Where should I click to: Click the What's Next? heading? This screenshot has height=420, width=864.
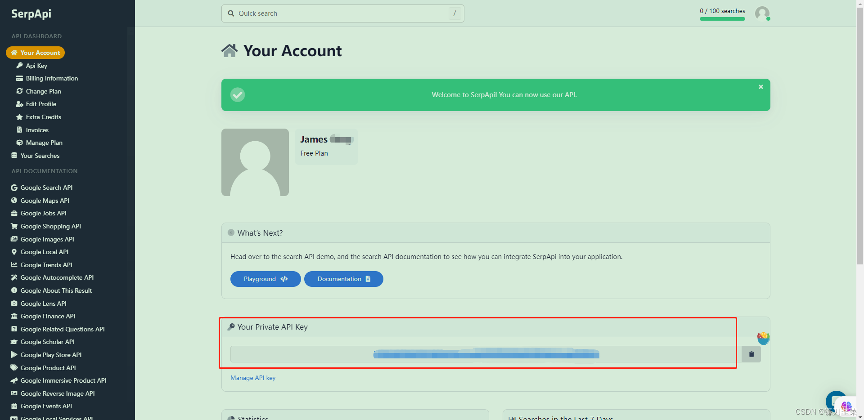(x=260, y=233)
